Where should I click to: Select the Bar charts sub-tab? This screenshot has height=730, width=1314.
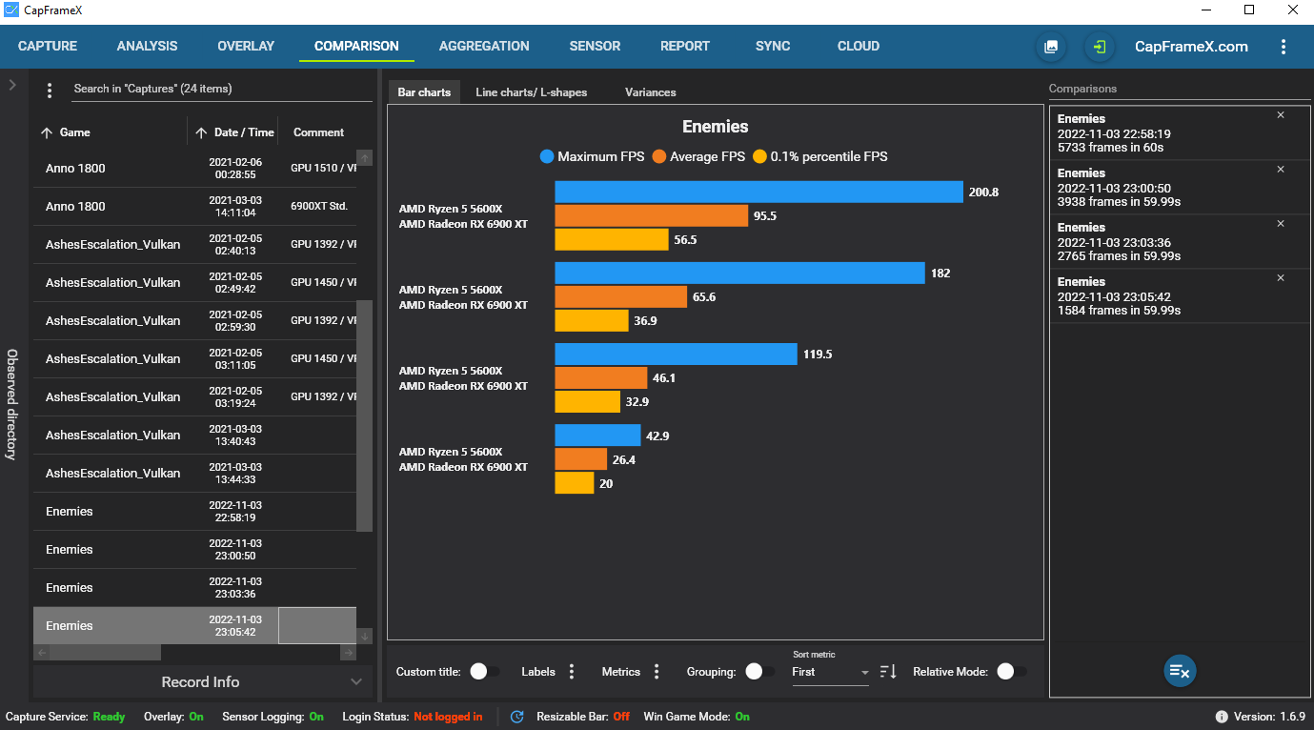[x=424, y=92]
